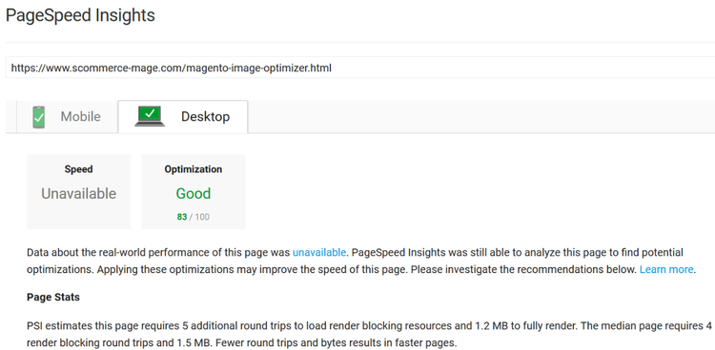715x350 pixels.
Task: Click the Speed 'Unavailable' score card
Action: pos(79,191)
